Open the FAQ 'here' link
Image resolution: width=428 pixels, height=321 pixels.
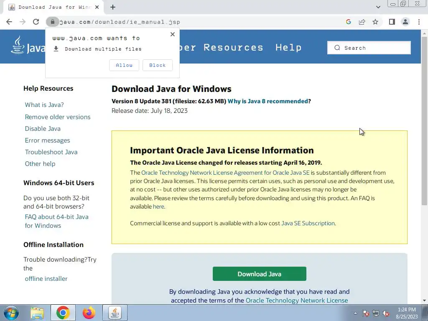[158, 206]
